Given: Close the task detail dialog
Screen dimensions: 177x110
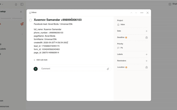Looking at the screenshot, I should click(148, 13).
